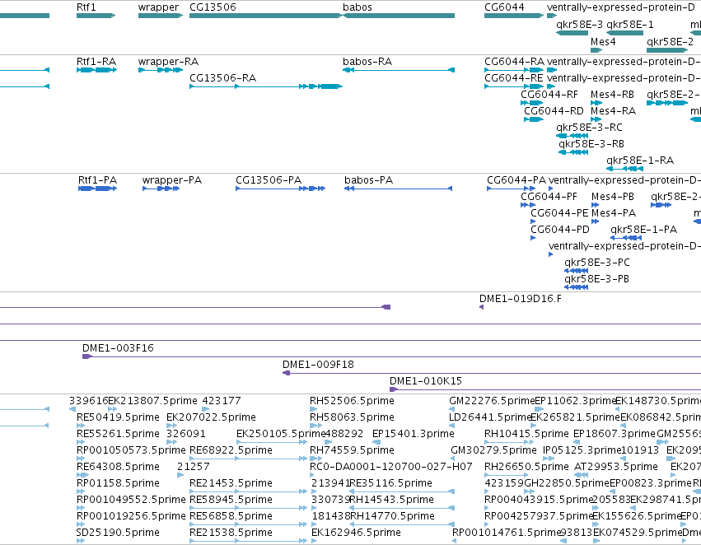Click the DME1-010K15 BAC clone

(x=545, y=389)
